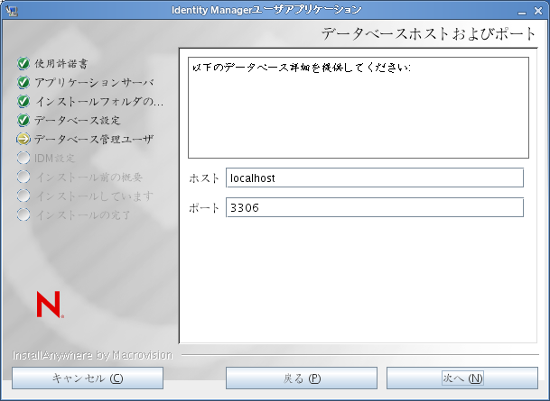Minimize the Identity Manager installer window
550x401 pixels.
pos(522,11)
